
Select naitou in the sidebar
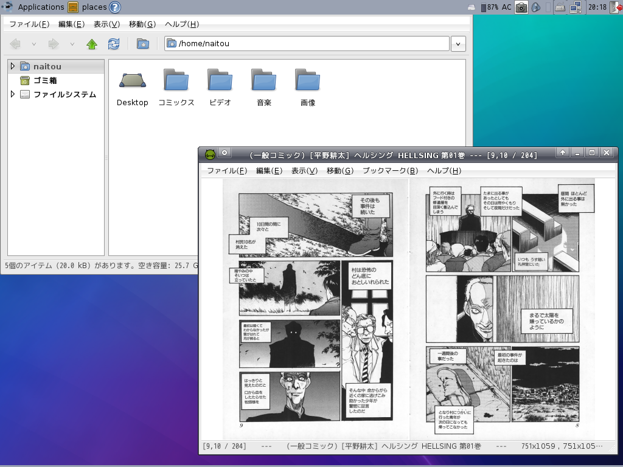tap(47, 66)
